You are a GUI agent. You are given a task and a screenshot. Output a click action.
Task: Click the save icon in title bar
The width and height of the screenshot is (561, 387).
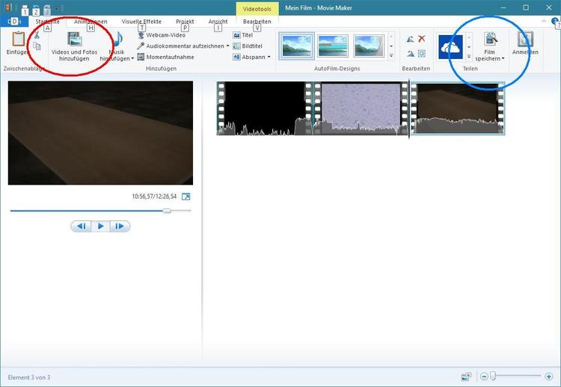(x=25, y=8)
